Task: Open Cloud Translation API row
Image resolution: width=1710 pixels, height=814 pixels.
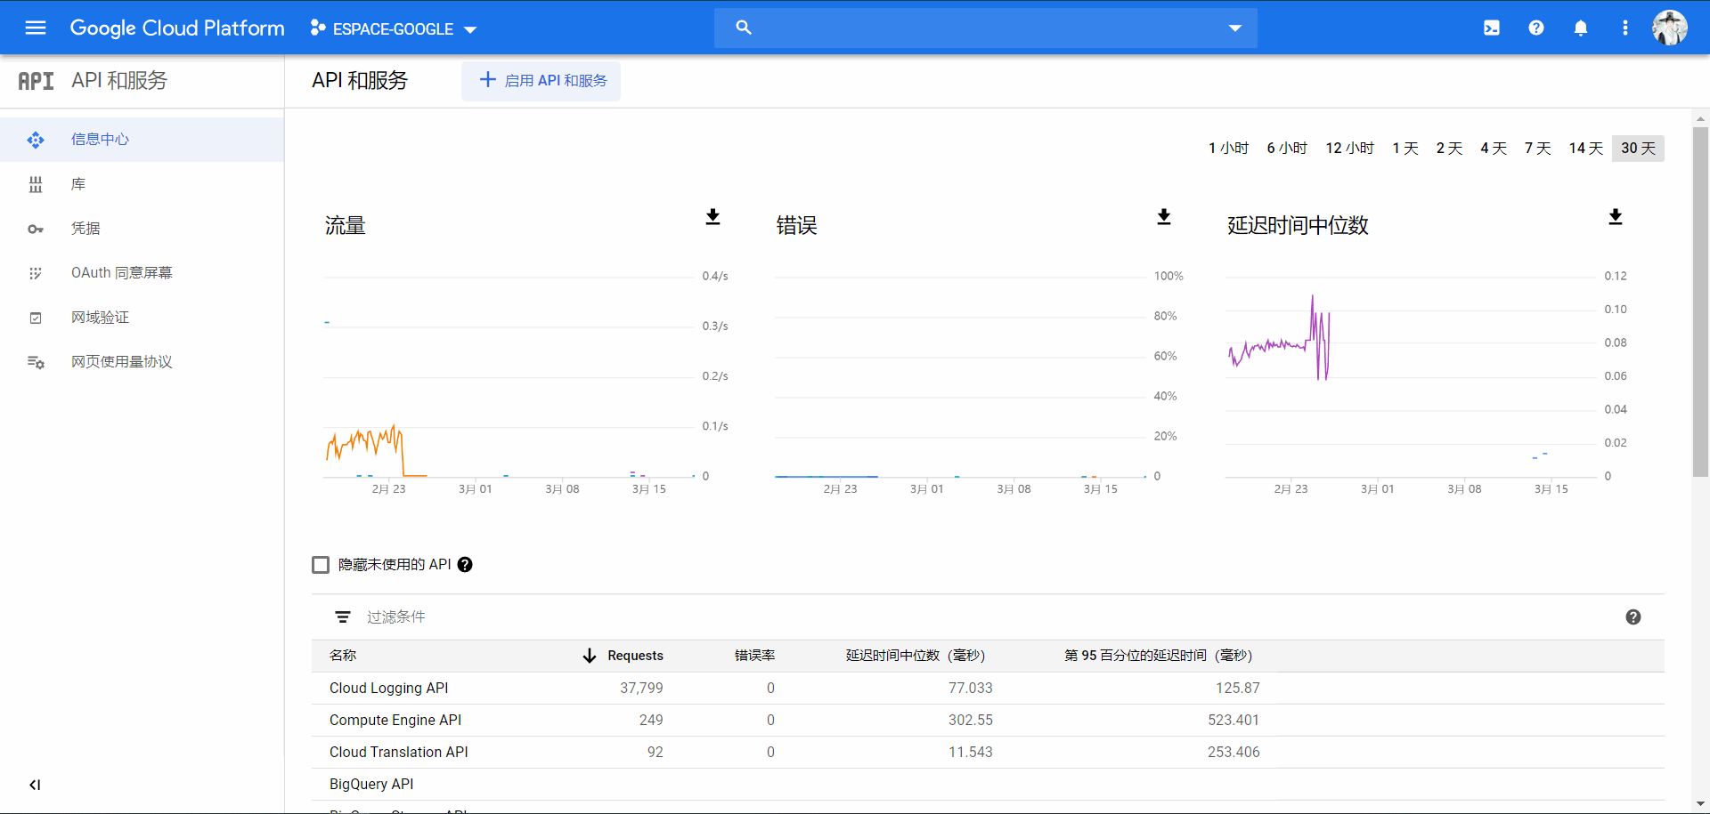Action: click(x=988, y=753)
